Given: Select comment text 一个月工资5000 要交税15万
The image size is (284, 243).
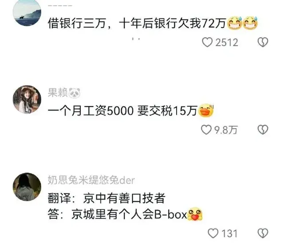Looking at the screenshot, I should click(x=122, y=110).
